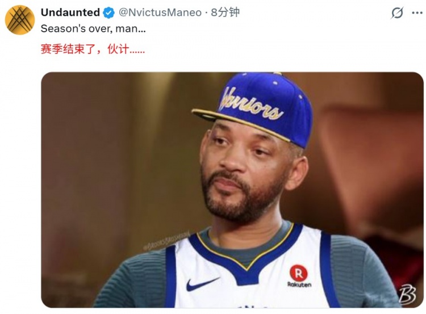This screenshot has height=314, width=426.
Task: Open the Undaunted display name
Action: point(70,12)
